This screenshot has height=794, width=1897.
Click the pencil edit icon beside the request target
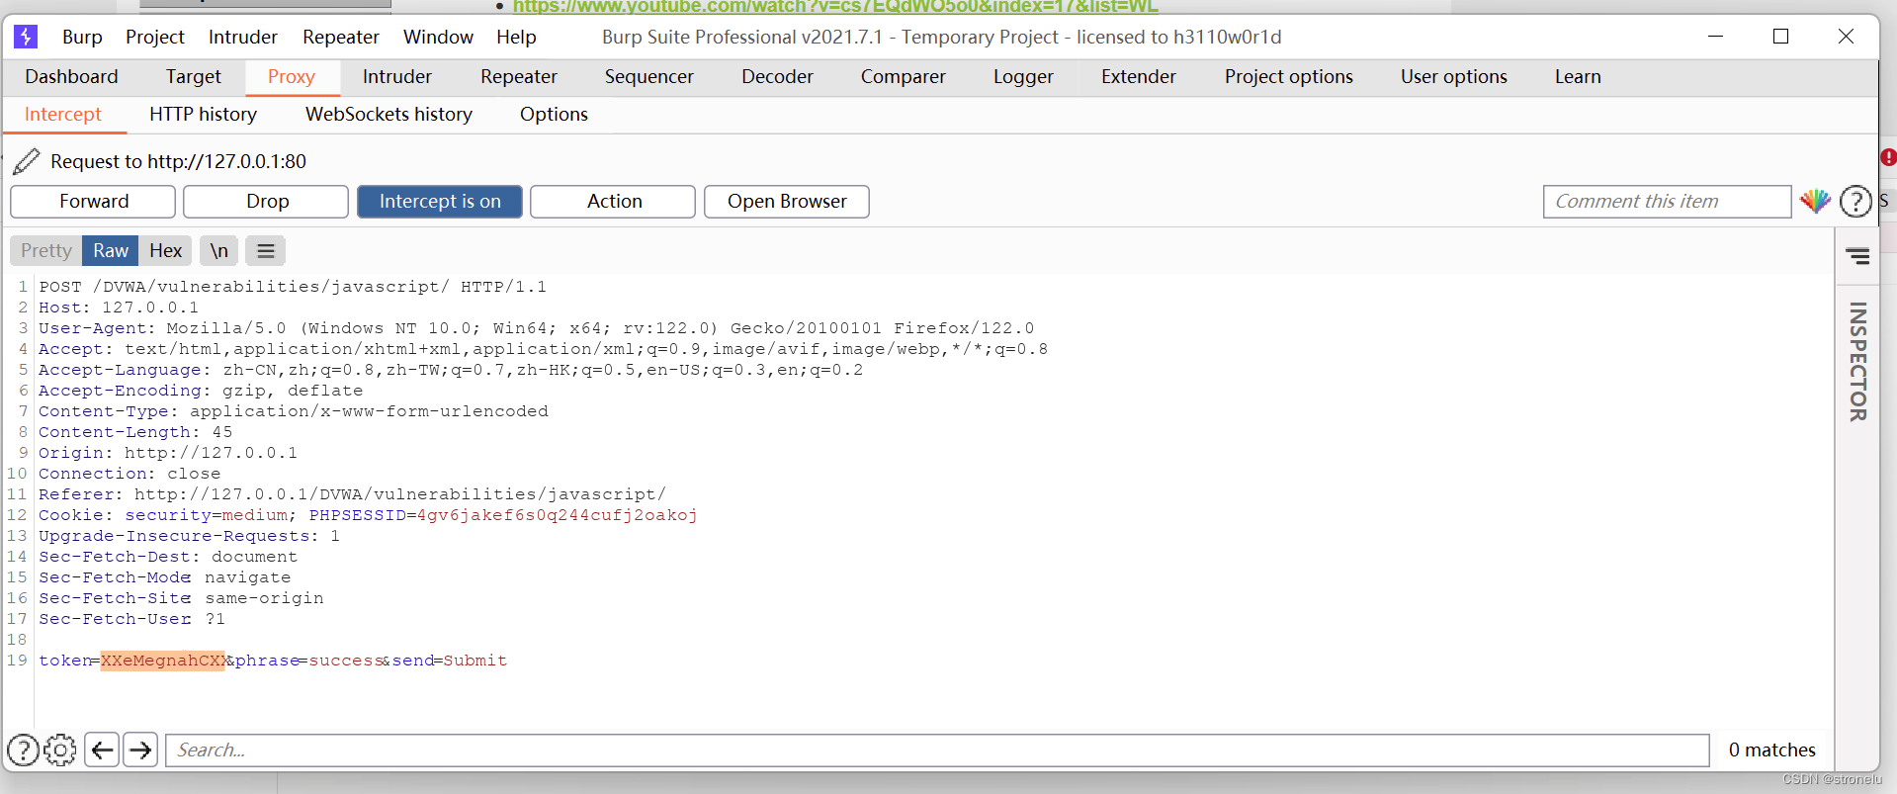click(x=27, y=161)
